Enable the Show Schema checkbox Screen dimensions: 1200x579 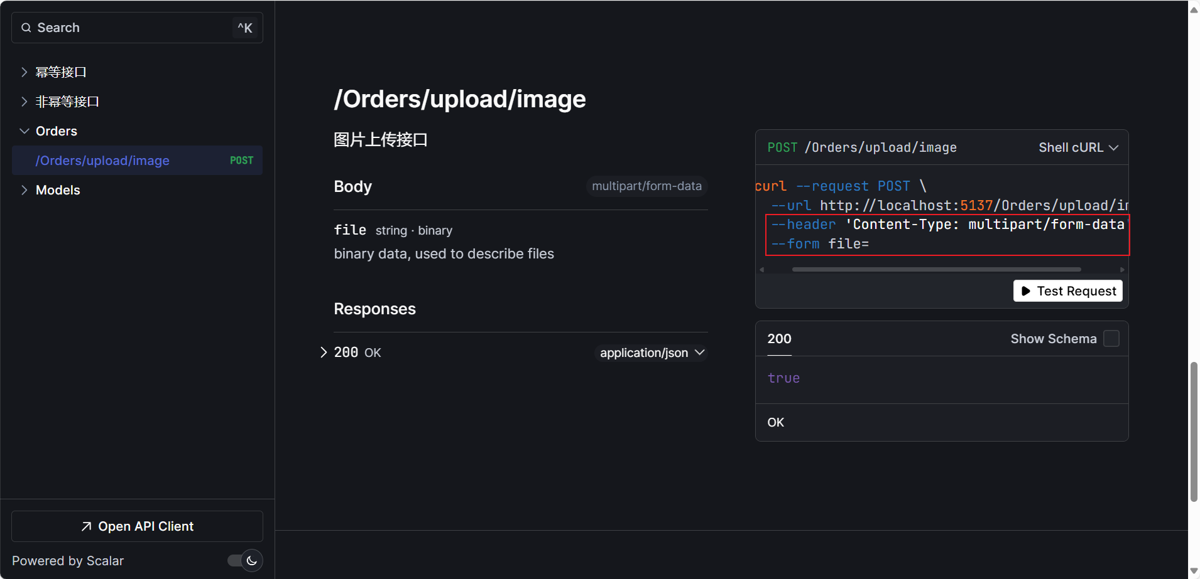1111,339
